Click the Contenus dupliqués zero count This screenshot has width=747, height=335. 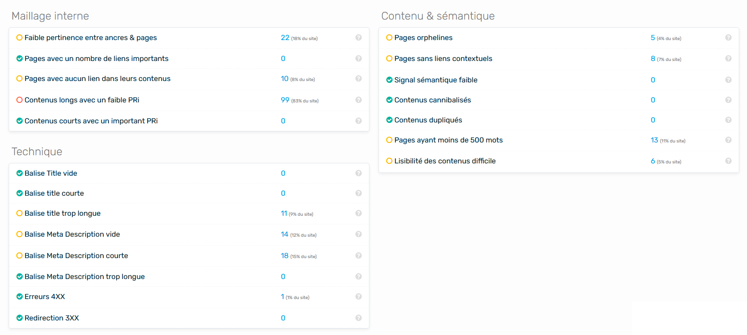tap(653, 120)
